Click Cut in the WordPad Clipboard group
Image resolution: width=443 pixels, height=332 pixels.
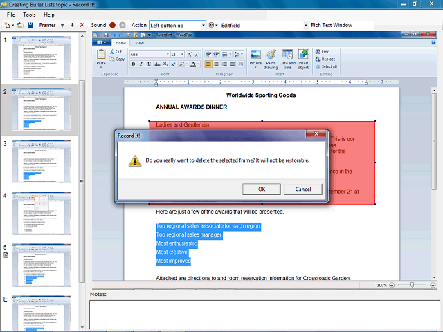point(116,52)
